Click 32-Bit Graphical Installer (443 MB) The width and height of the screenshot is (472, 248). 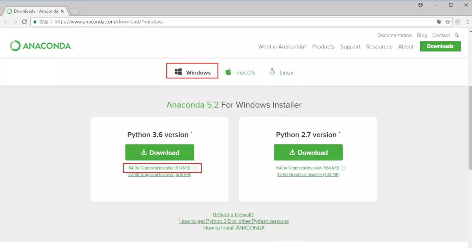(308, 175)
